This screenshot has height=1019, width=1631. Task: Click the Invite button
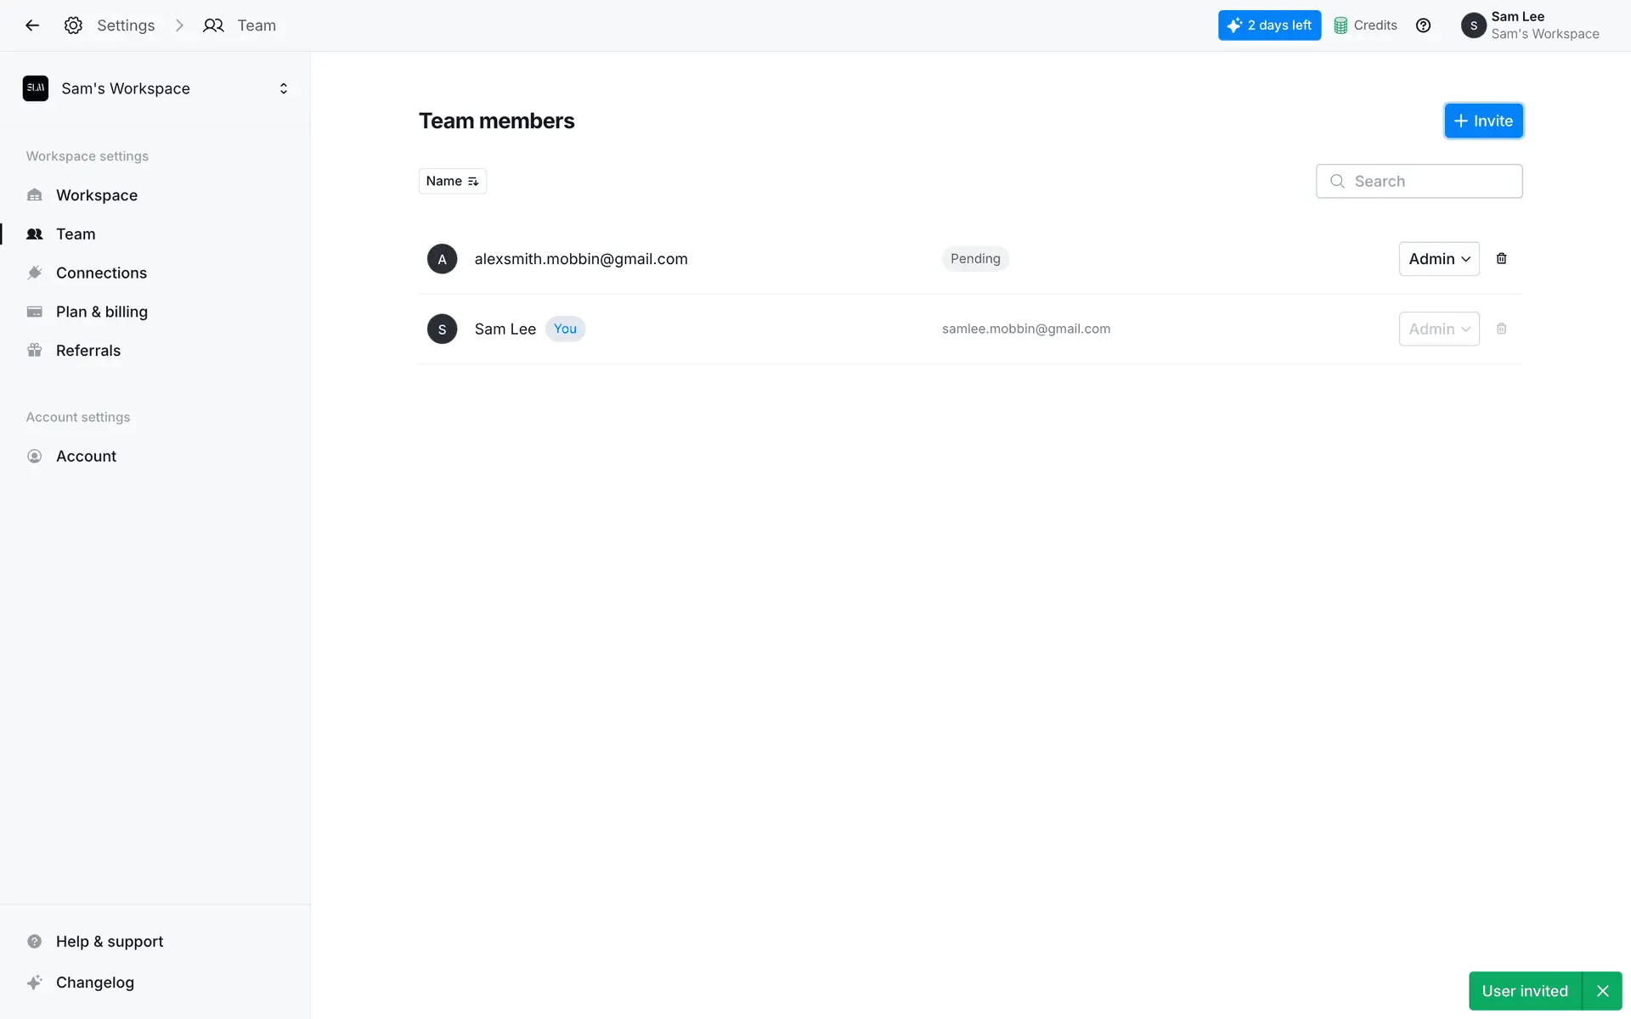click(x=1483, y=121)
